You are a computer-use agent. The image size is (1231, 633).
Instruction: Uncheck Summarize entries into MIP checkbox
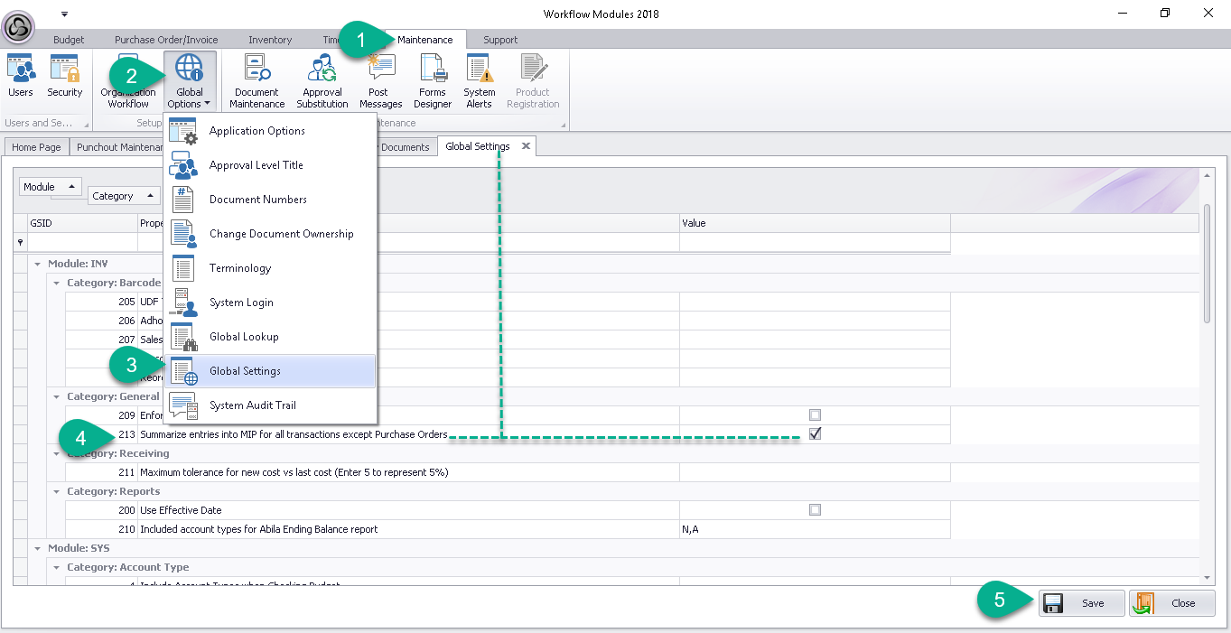click(815, 434)
